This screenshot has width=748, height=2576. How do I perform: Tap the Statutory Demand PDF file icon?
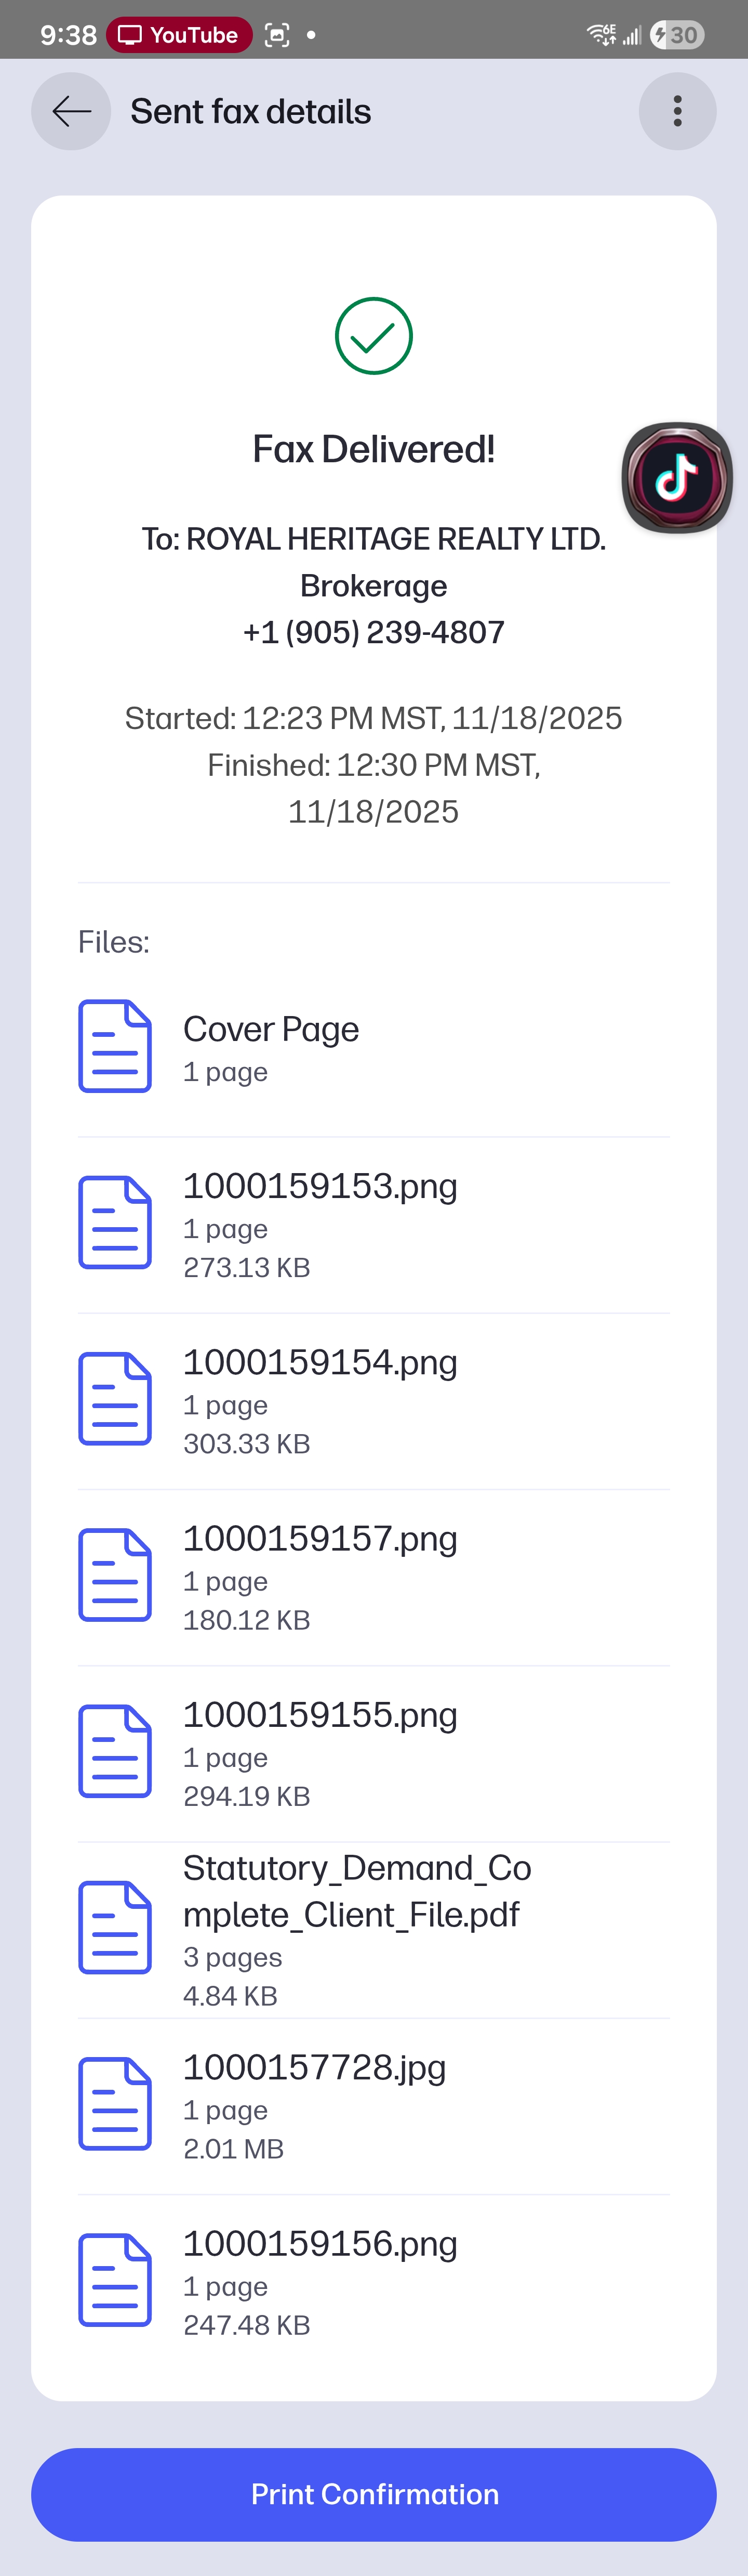(115, 1927)
